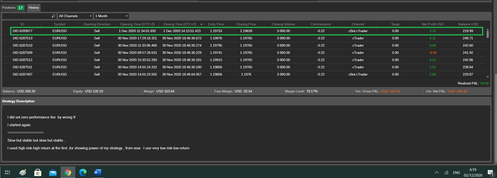Screen dimensions: 497x178
Task: Click the Margin USD 153.64 summary
Action: tap(159, 91)
